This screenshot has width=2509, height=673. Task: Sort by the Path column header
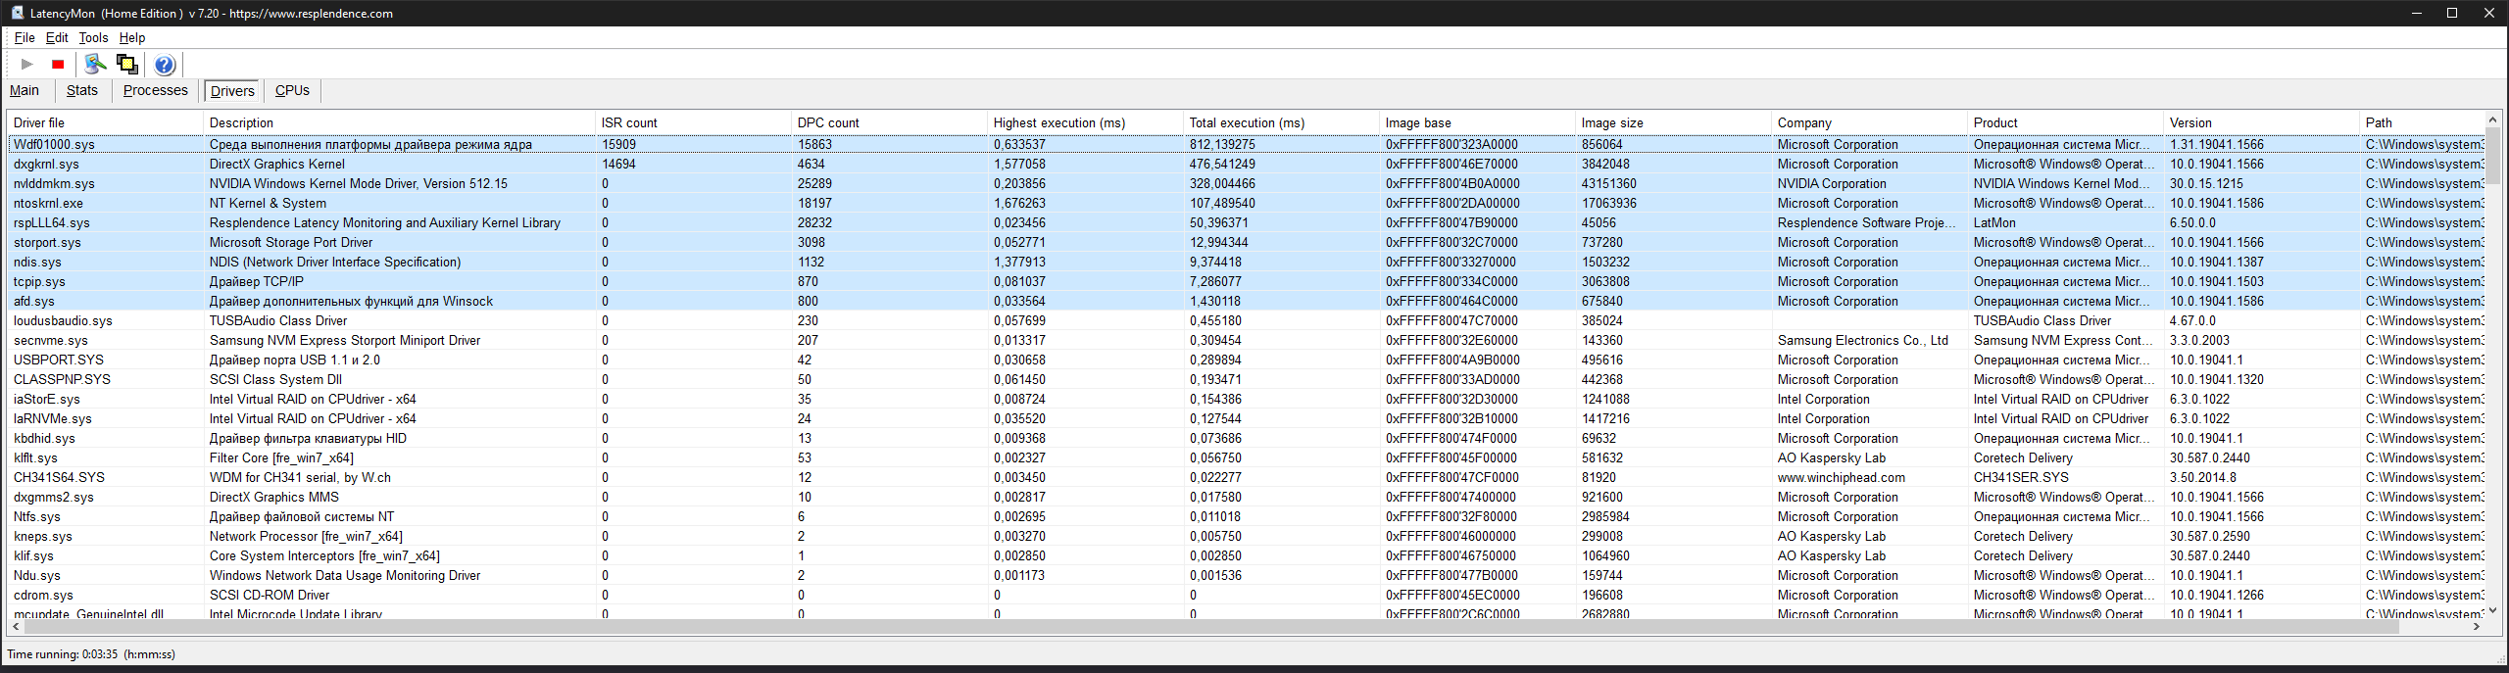(2422, 122)
